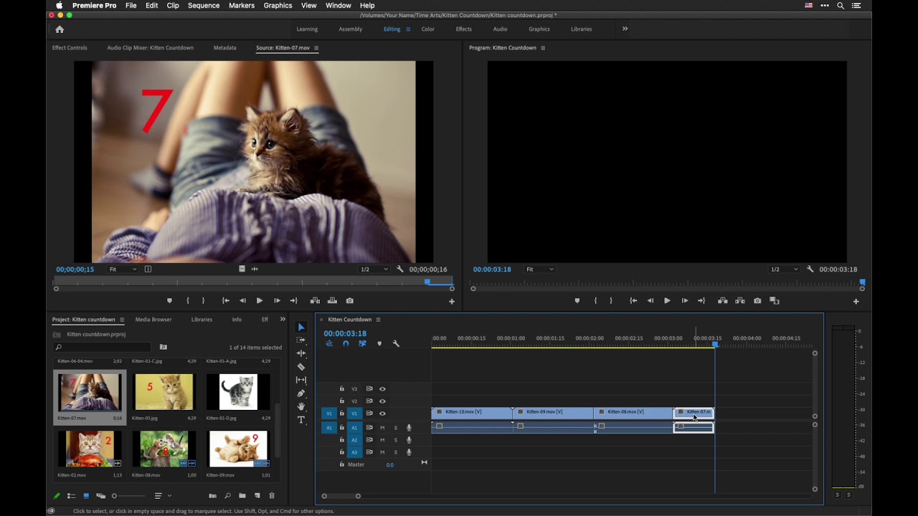This screenshot has height=516, width=918.
Task: Open the Graphics menu in menu bar
Action: pos(278,5)
